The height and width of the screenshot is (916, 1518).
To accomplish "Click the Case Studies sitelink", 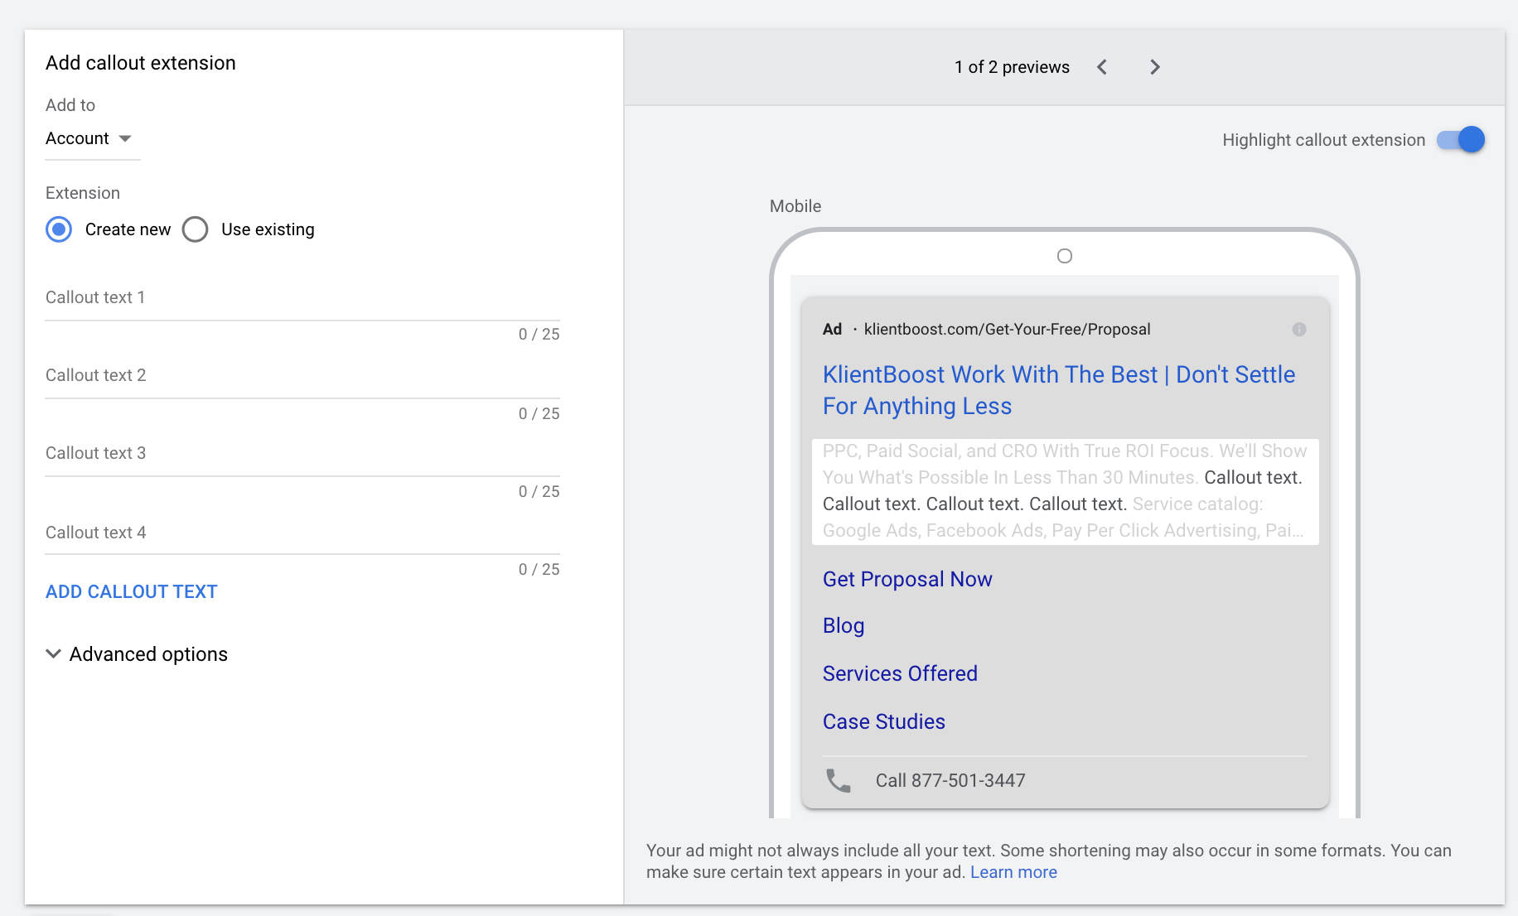I will click(883, 721).
